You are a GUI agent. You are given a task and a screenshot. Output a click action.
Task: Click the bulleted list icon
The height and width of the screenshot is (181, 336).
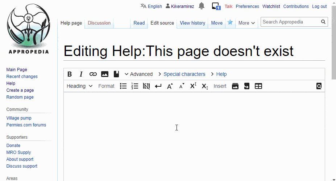[x=123, y=86]
